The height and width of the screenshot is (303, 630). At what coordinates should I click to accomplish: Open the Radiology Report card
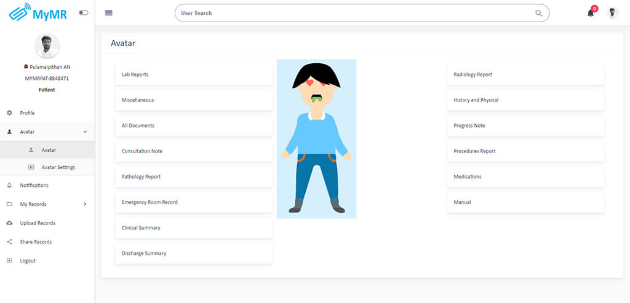click(525, 74)
